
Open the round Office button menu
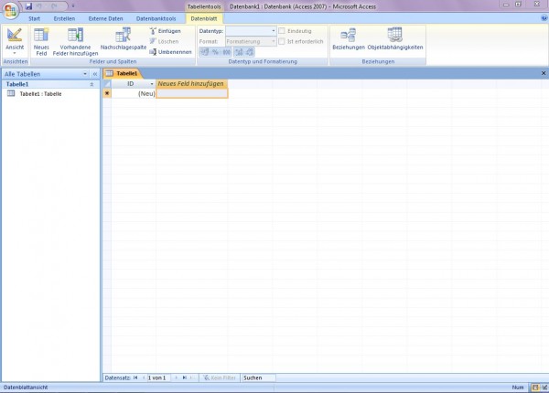pos(10,10)
